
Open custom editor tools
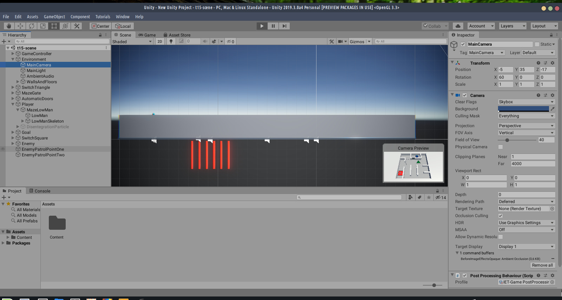coord(77,26)
